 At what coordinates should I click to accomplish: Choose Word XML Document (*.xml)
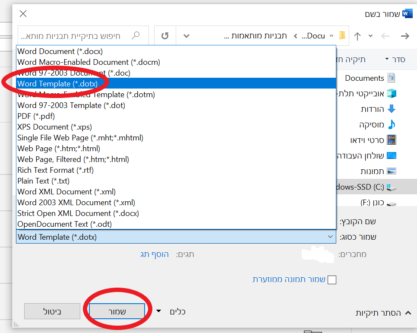coord(176,192)
